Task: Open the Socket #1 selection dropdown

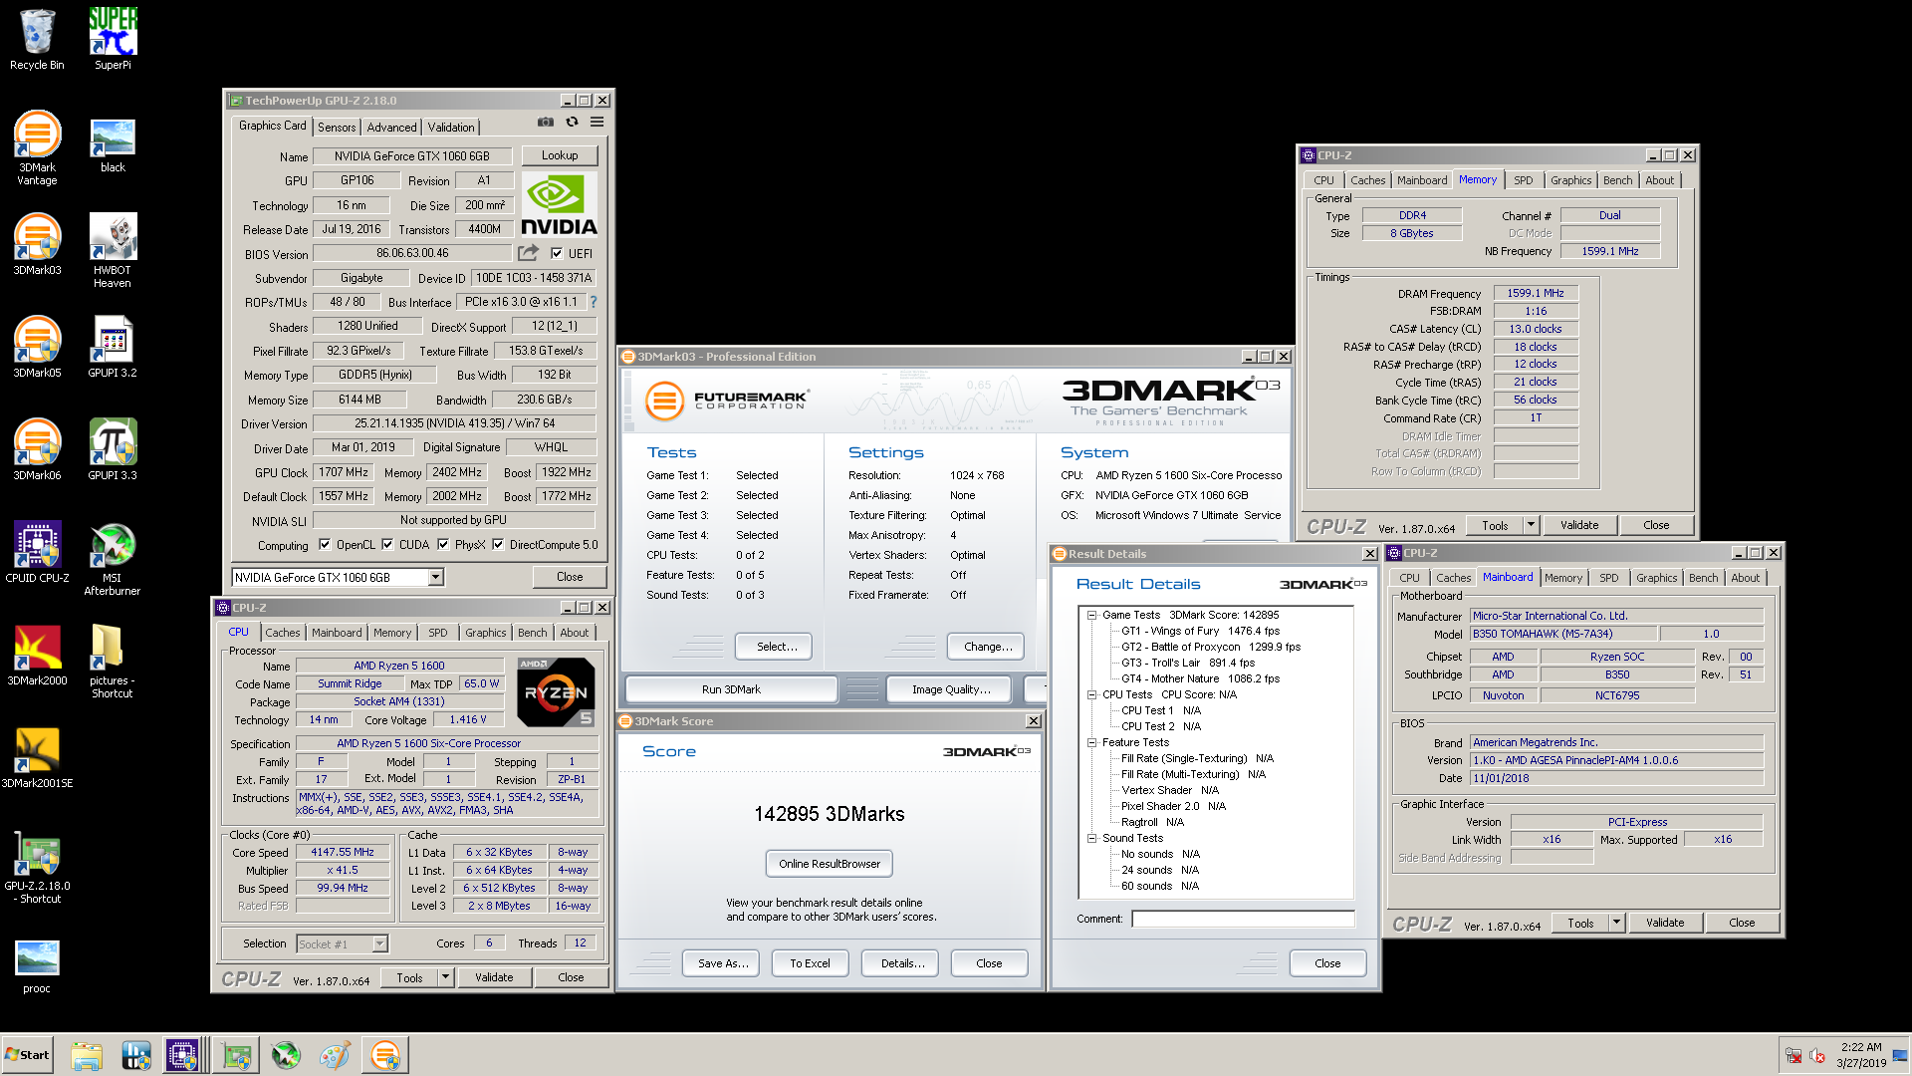Action: 379,944
